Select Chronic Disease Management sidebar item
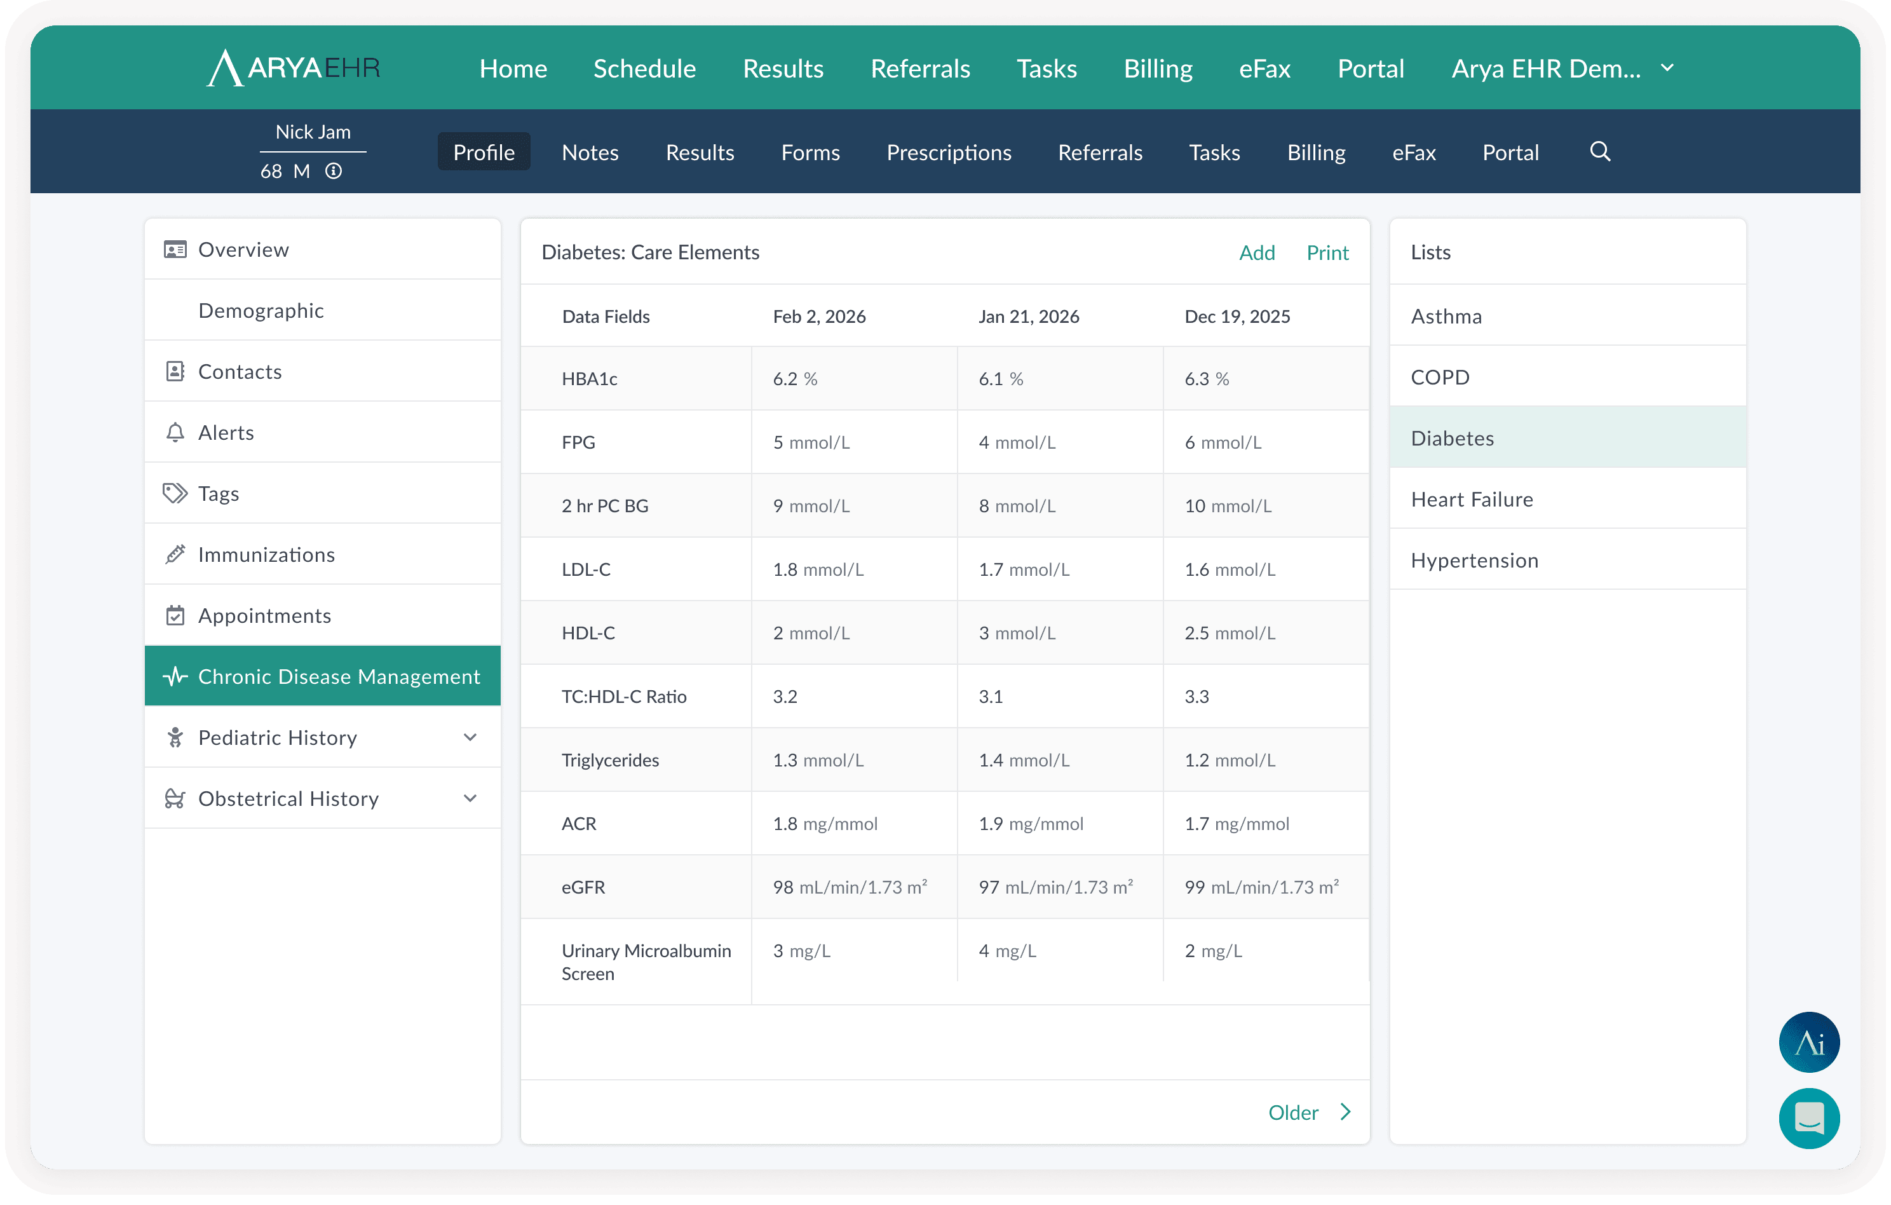 (x=322, y=676)
